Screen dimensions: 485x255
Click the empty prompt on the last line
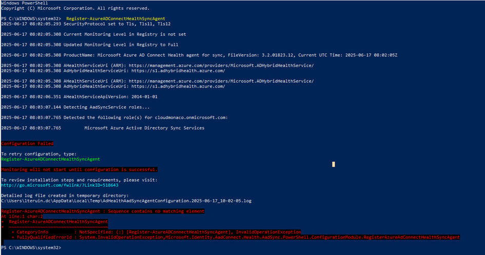31,247
